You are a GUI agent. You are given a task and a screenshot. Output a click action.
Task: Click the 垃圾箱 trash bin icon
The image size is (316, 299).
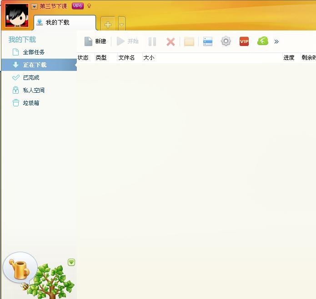pos(16,103)
